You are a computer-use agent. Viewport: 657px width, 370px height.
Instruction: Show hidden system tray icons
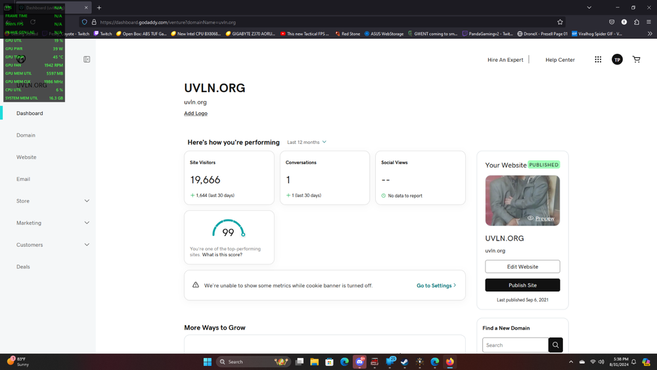pos(571,361)
